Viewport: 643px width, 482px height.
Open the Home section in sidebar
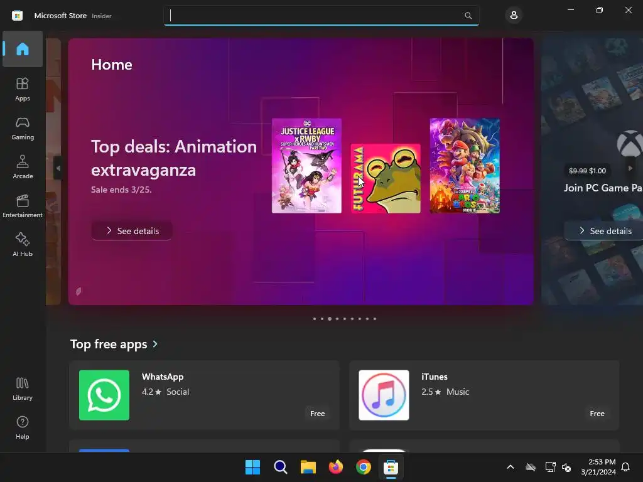[x=23, y=49]
